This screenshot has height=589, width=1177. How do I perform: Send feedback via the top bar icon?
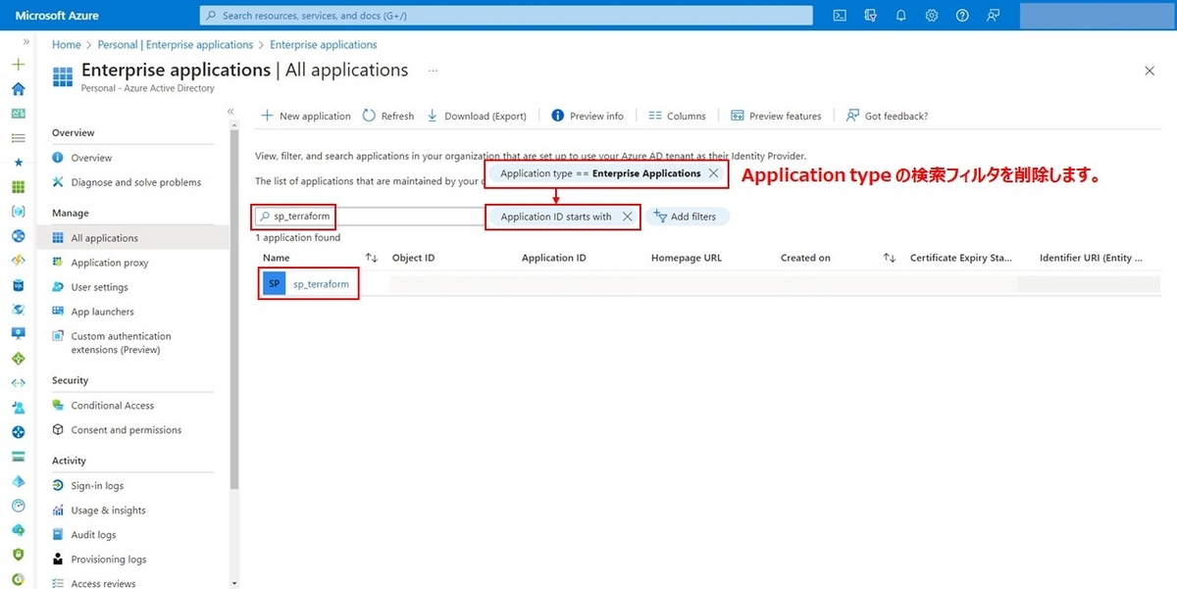coord(993,15)
